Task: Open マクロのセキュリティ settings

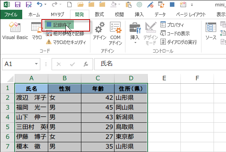Action: coord(66,42)
